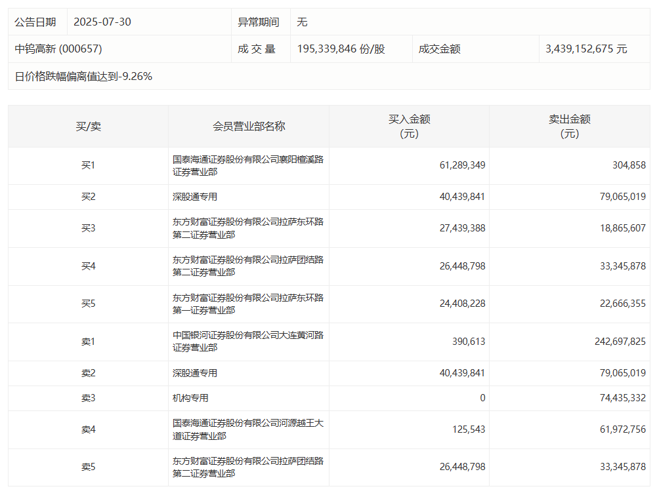
Task: Click sell amount 18,865,607
Action: pos(623,228)
